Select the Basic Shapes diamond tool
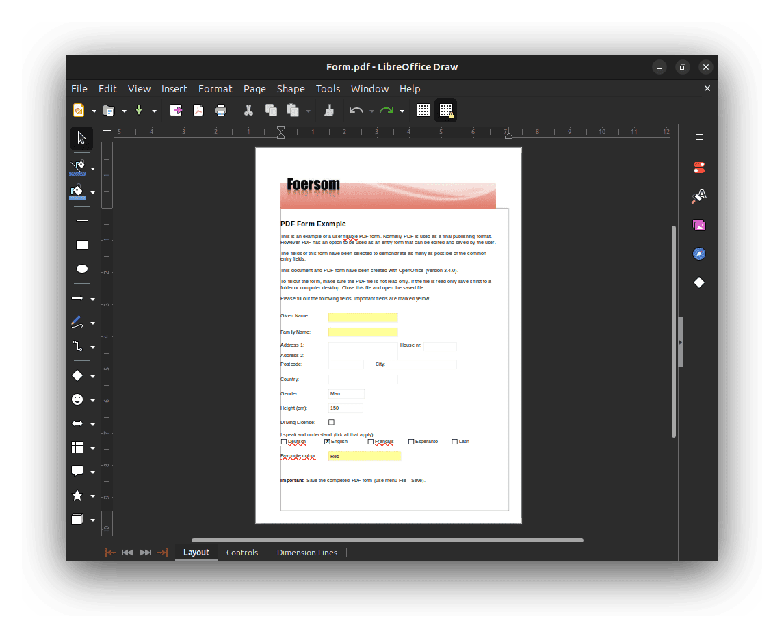The image size is (784, 638). click(77, 375)
